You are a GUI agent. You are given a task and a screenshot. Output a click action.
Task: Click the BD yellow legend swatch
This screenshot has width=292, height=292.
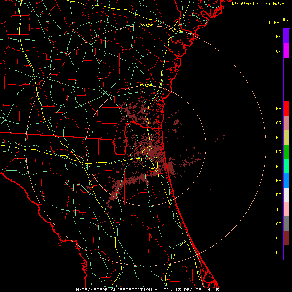coord(286,138)
